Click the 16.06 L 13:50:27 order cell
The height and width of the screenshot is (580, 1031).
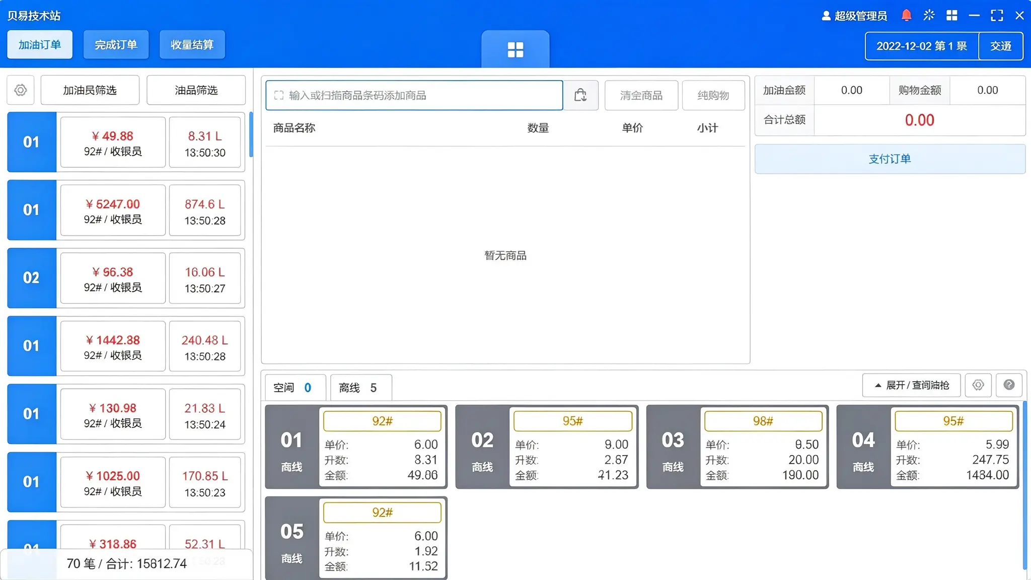205,278
